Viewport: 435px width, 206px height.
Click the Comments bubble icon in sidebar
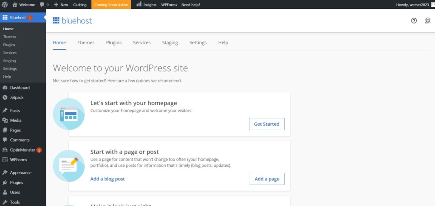[5, 140]
